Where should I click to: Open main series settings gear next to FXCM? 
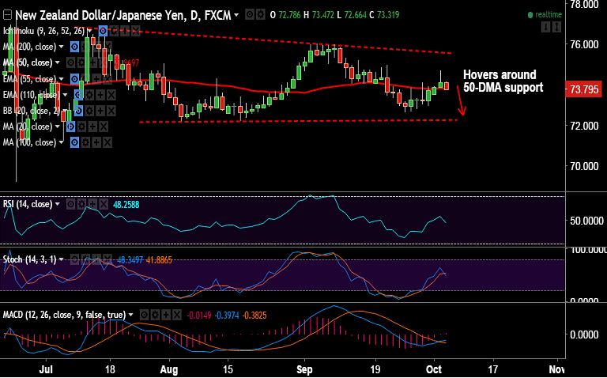[261, 15]
